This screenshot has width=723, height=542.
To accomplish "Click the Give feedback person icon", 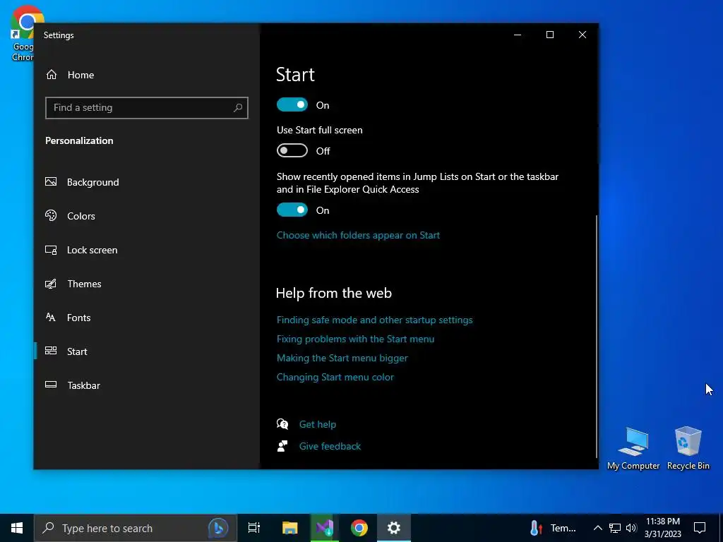I will (x=282, y=446).
